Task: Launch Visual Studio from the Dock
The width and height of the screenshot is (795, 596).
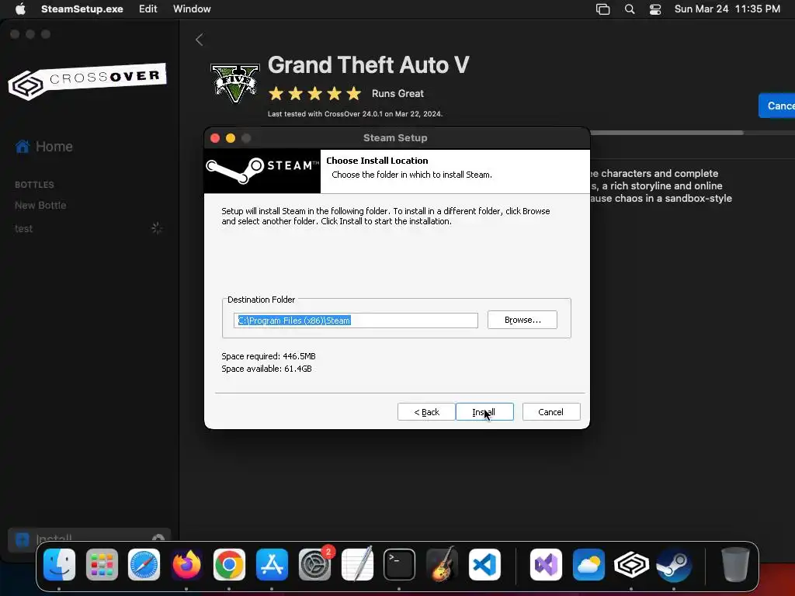Action: tap(546, 564)
